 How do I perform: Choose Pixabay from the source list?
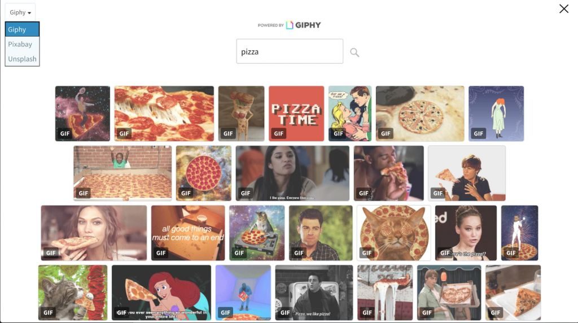coord(22,44)
